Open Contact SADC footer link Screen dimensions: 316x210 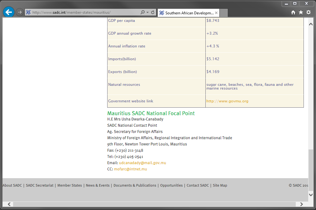point(198,185)
